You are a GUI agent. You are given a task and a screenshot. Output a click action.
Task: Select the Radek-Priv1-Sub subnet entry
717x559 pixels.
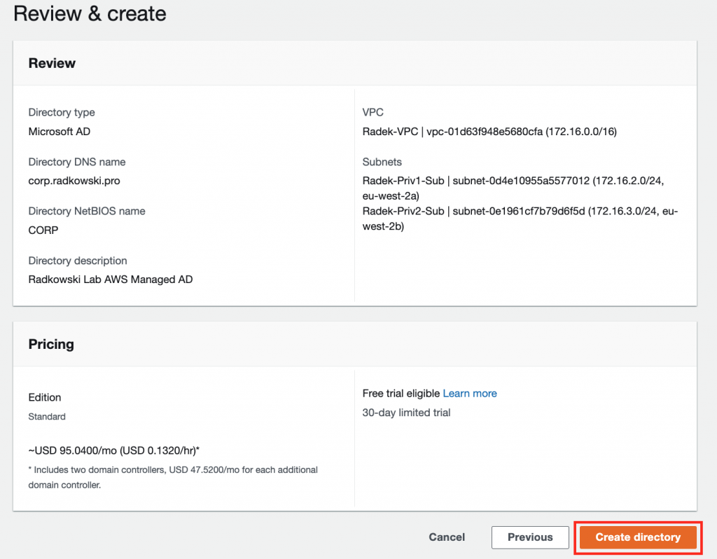point(513,188)
